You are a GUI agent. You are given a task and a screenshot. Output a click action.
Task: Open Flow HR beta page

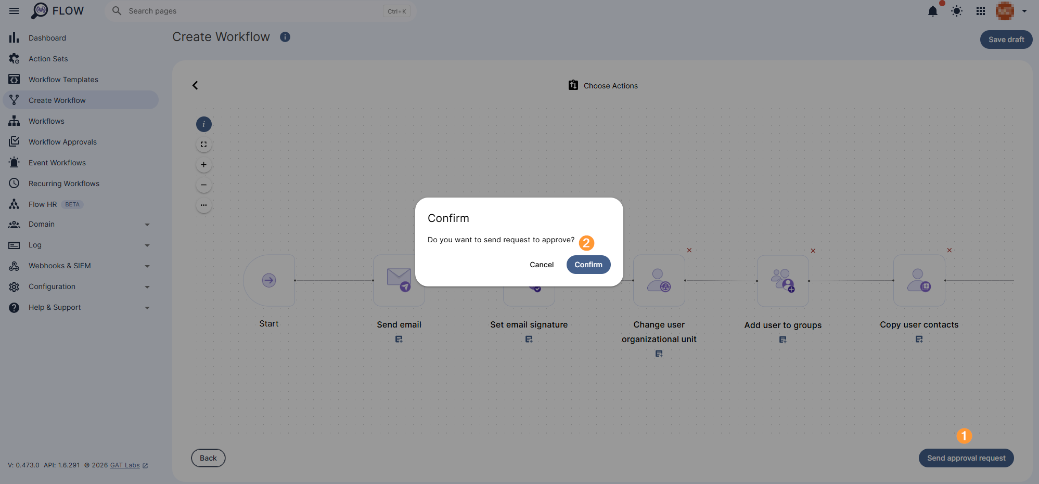pos(81,204)
